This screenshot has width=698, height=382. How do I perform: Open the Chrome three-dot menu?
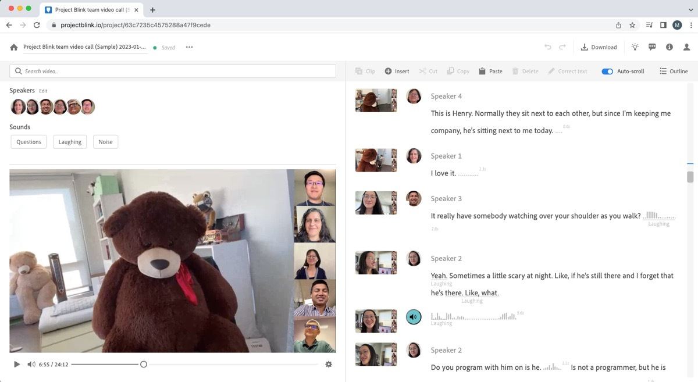(x=690, y=25)
